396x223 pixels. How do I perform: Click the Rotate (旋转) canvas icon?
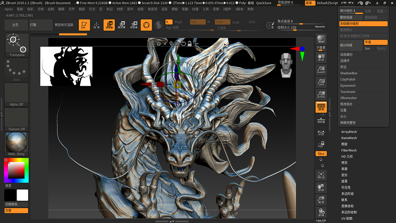click(x=321, y=212)
